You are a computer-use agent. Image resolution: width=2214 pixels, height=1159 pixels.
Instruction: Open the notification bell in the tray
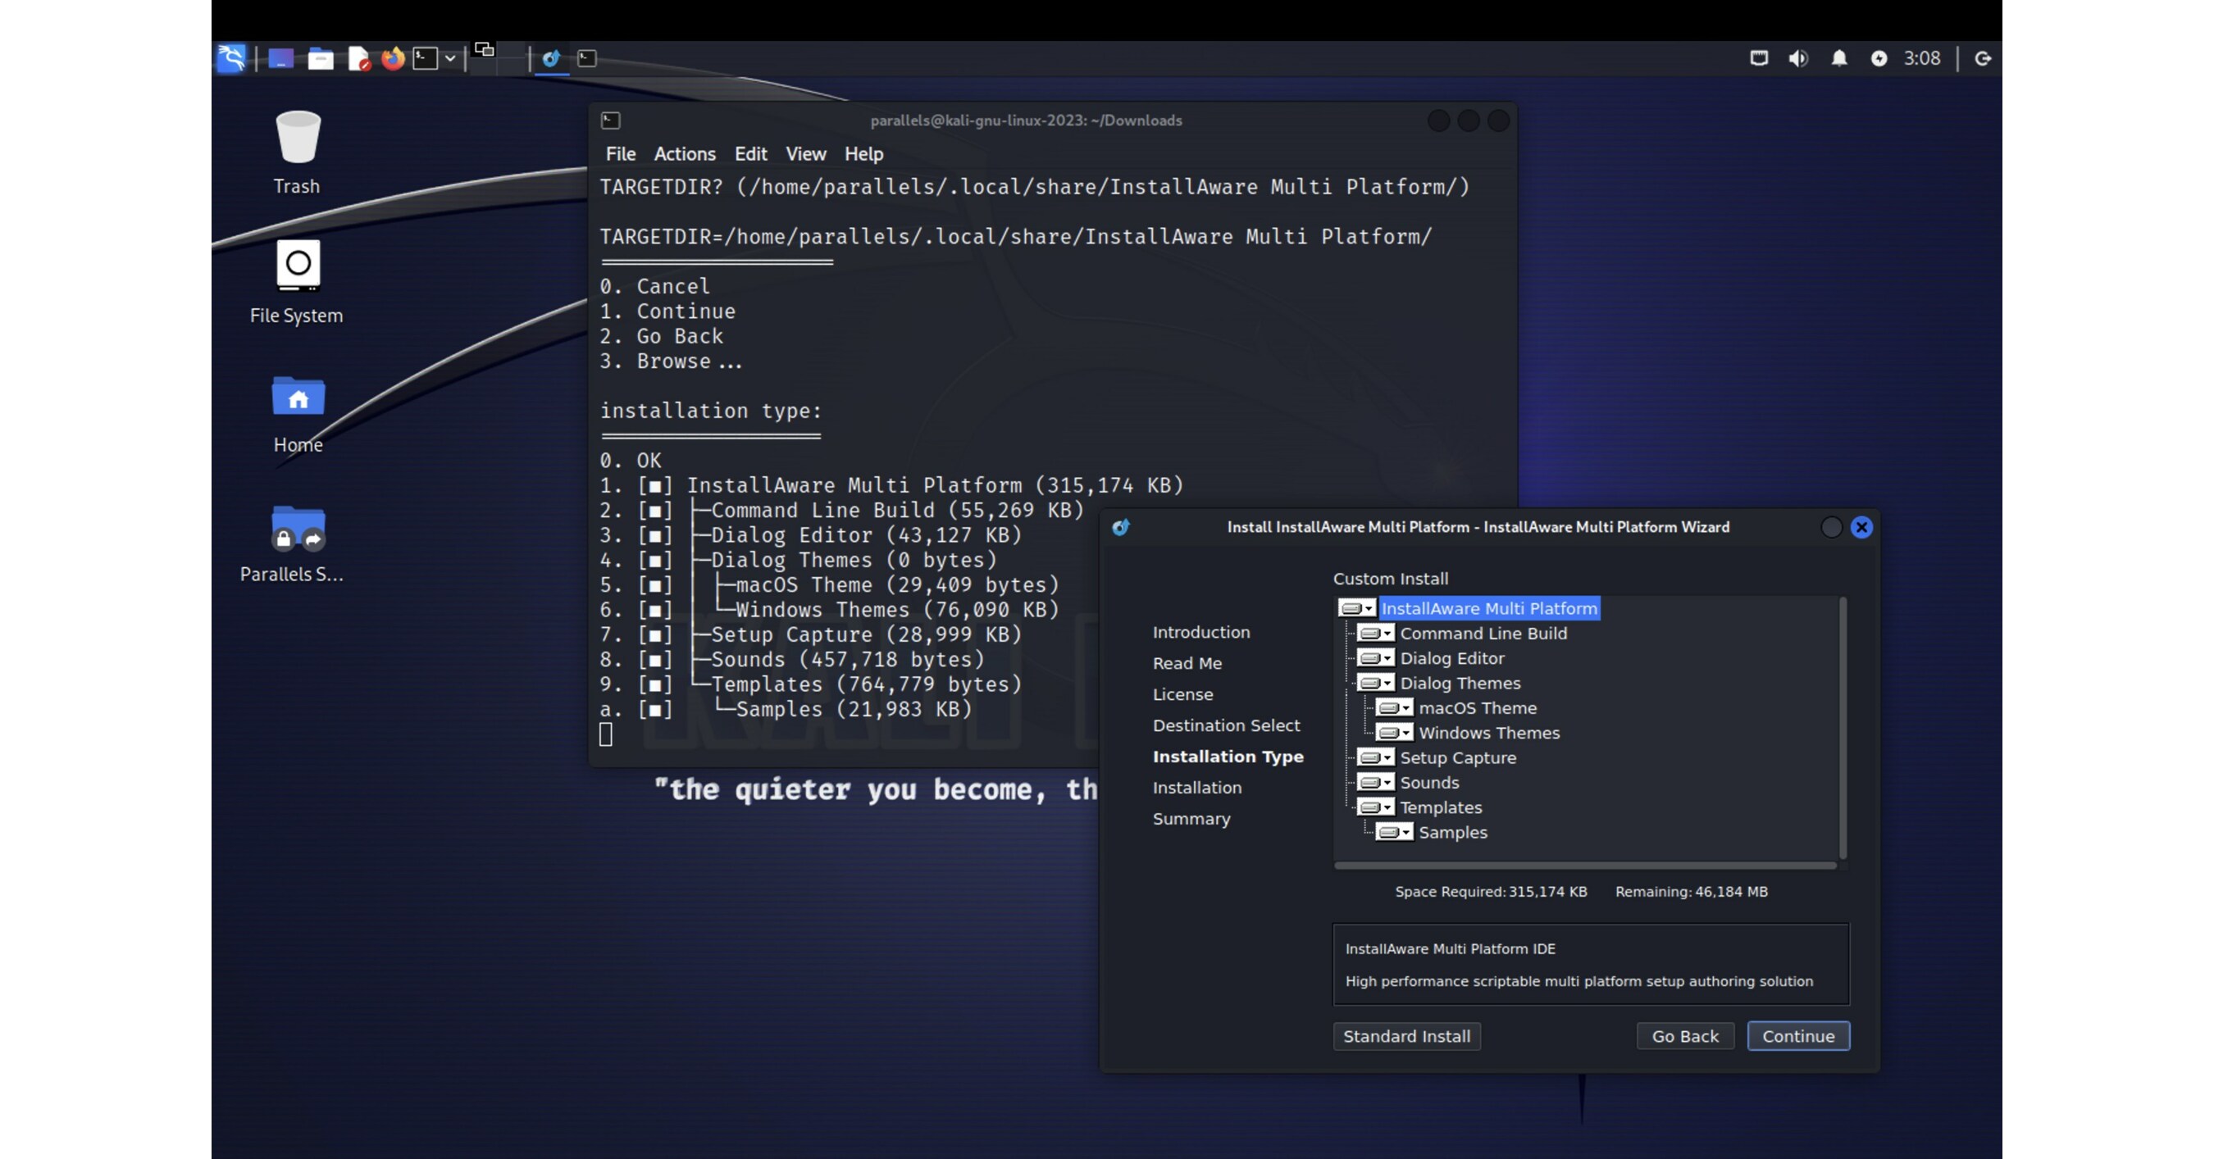tap(1839, 57)
